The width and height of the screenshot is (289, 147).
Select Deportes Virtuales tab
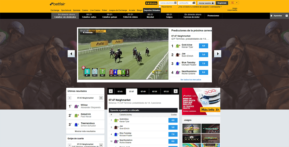152,10
